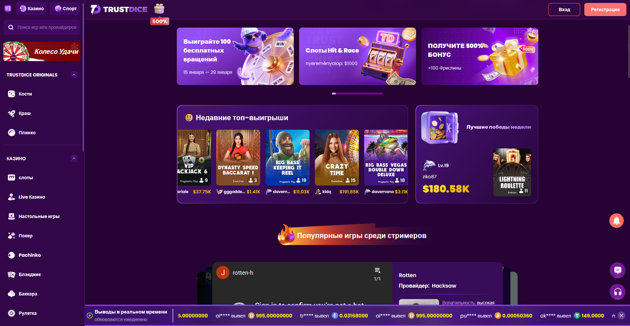The image size is (630, 326).
Task: Open the Crazy Time game thumbnail
Action: click(337, 158)
